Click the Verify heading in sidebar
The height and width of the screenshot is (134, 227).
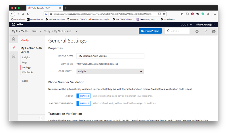point(25,40)
